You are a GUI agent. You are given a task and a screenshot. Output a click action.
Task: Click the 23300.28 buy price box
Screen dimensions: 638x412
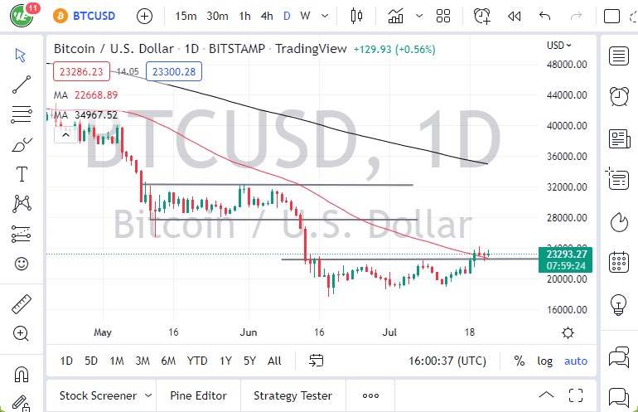(174, 72)
